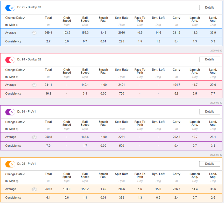Open the m, Mph units dropdown in Dr. 25 - Dunlop 02
Image resolution: width=224 pixels, height=203 pixels.
pos(12,25)
